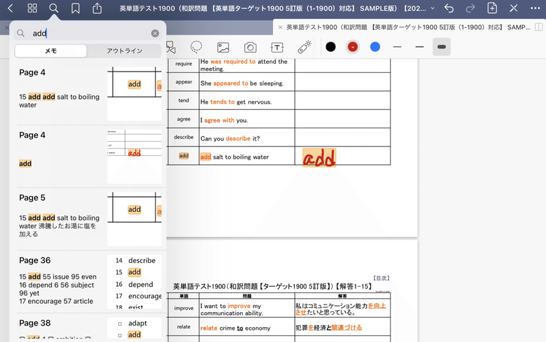Clear the search field text
This screenshot has height=342, width=546.
point(155,33)
